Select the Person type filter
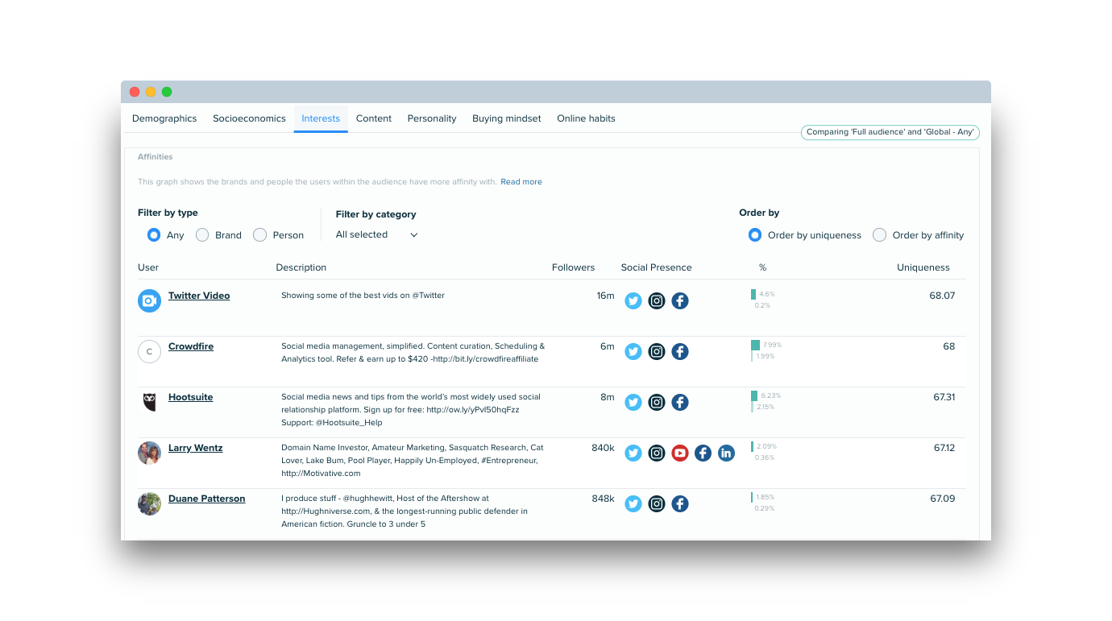 (259, 235)
